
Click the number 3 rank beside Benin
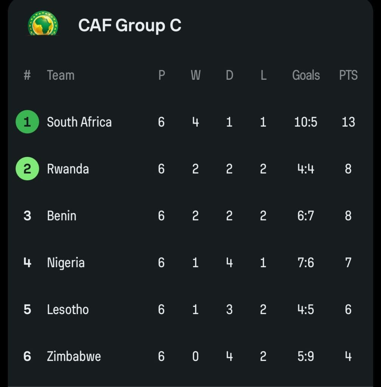coord(27,216)
